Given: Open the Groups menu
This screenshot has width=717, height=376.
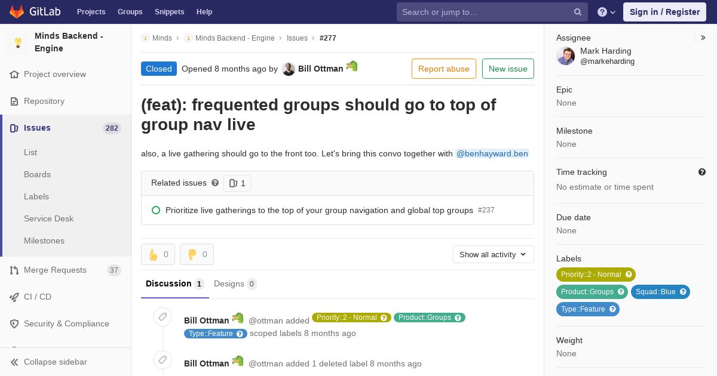Looking at the screenshot, I should point(130,12).
